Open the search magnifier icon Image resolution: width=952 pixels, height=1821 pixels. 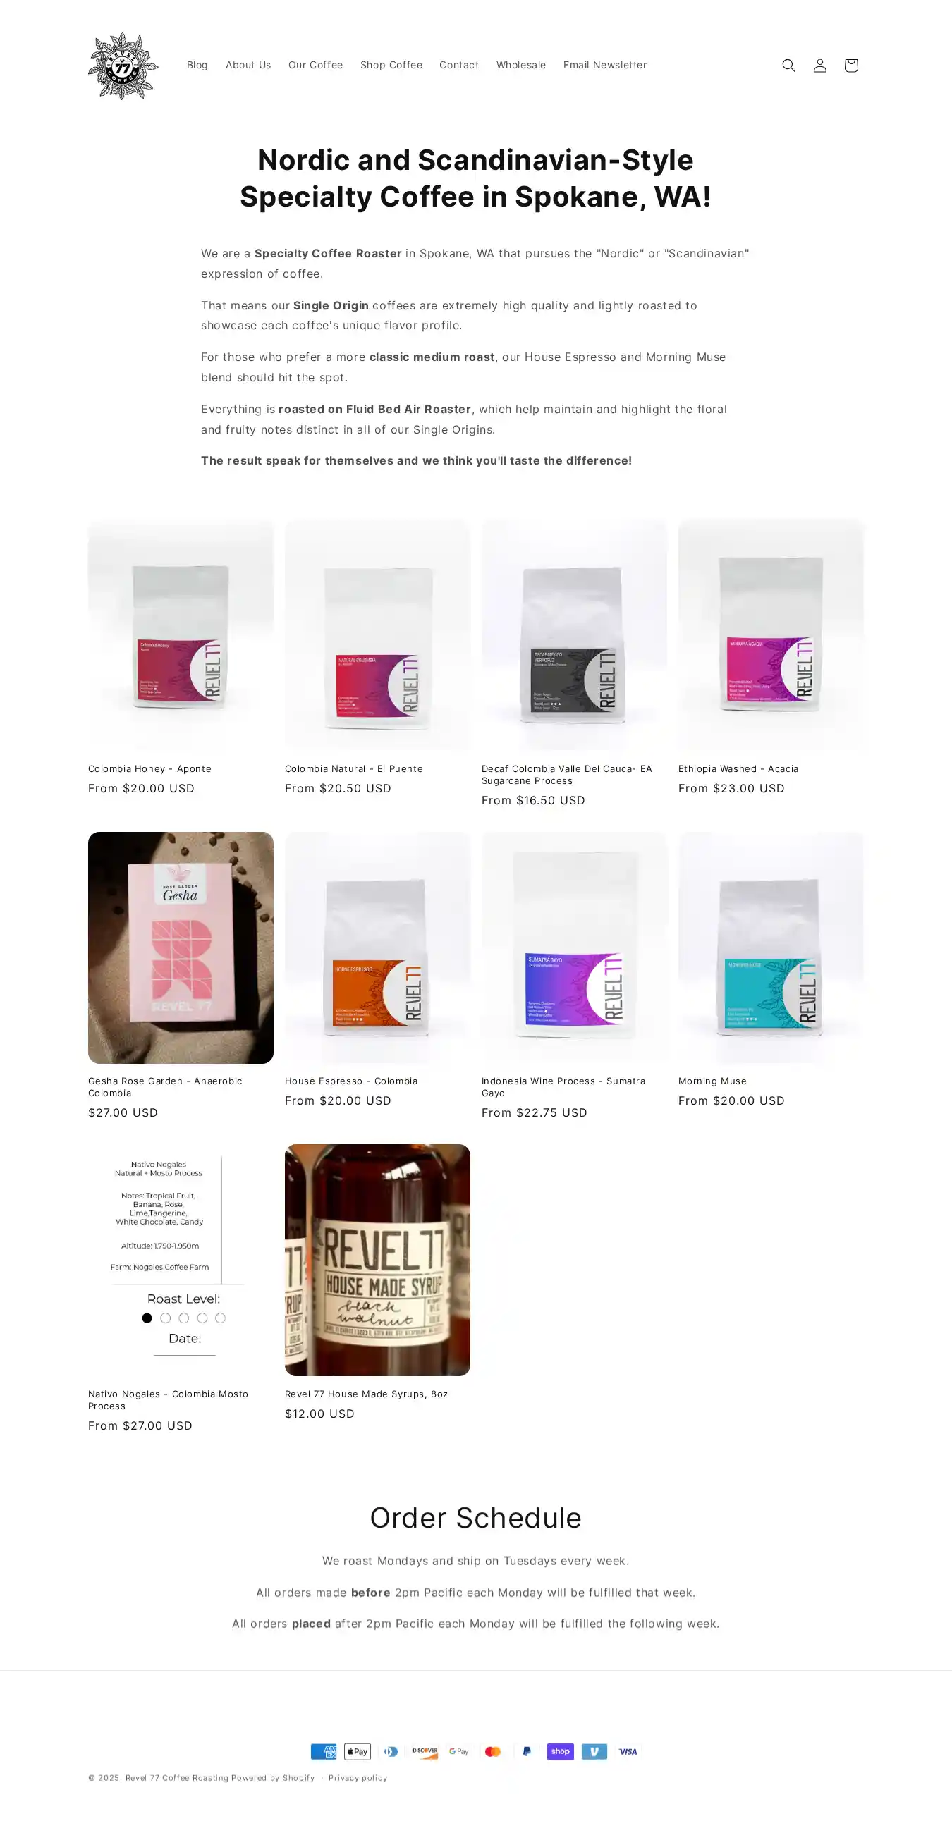[x=788, y=65]
